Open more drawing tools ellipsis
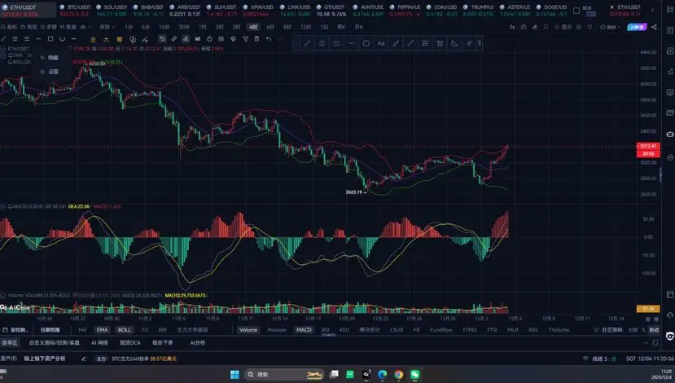675x383 pixels. tap(74, 39)
